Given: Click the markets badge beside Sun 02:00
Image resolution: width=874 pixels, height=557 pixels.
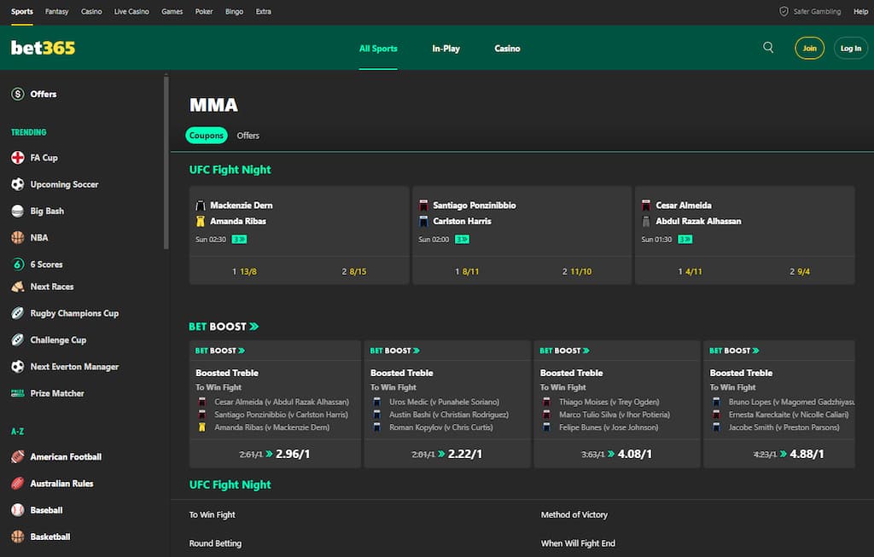Looking at the screenshot, I should coord(462,240).
